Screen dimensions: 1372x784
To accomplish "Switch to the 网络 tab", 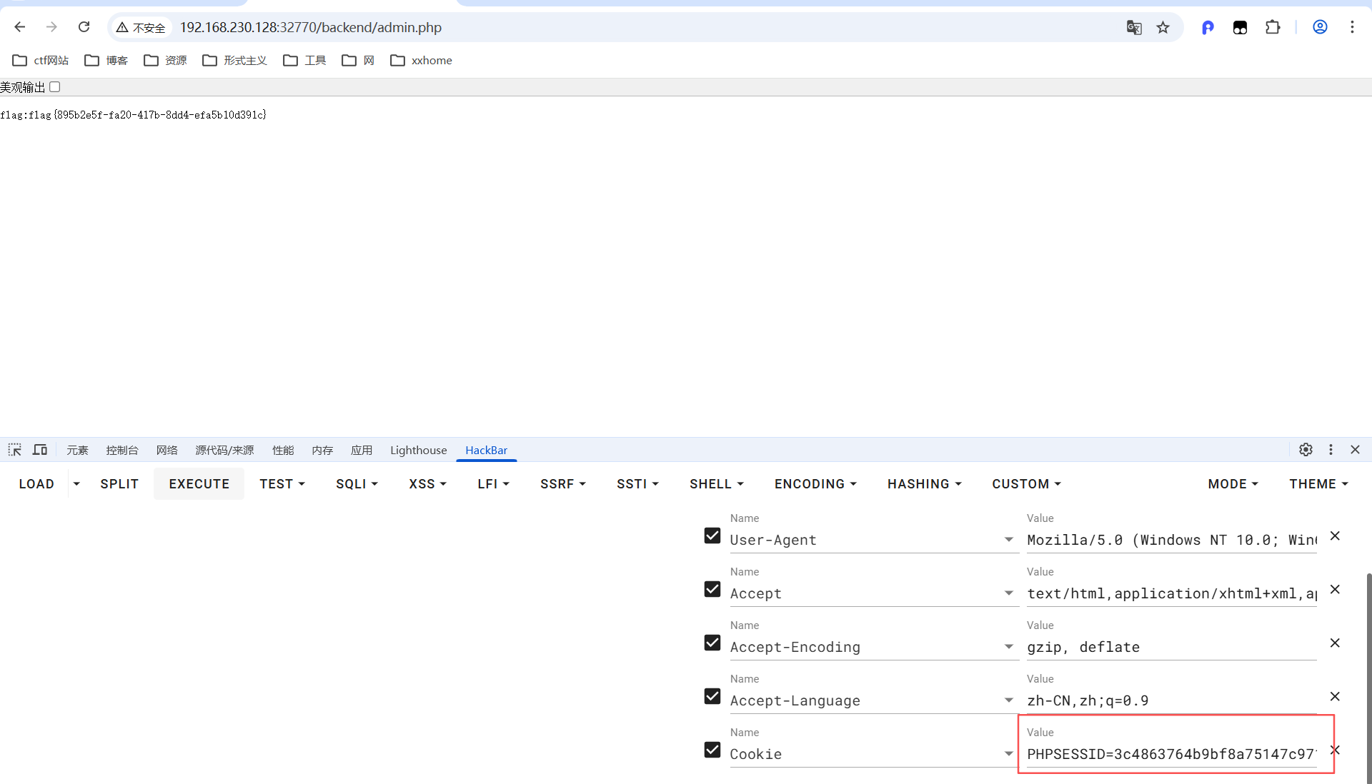I will pyautogui.click(x=166, y=451).
